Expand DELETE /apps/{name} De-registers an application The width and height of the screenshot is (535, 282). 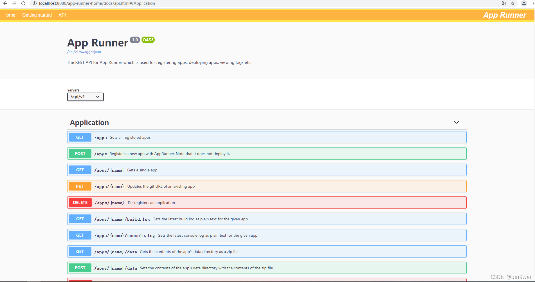267,203
